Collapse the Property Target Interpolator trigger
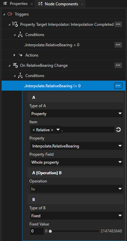The image size is (127, 241). 10,24
